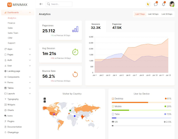Click the Widgets sidebar icon
178x139 pixels.
(x=5, y=105)
